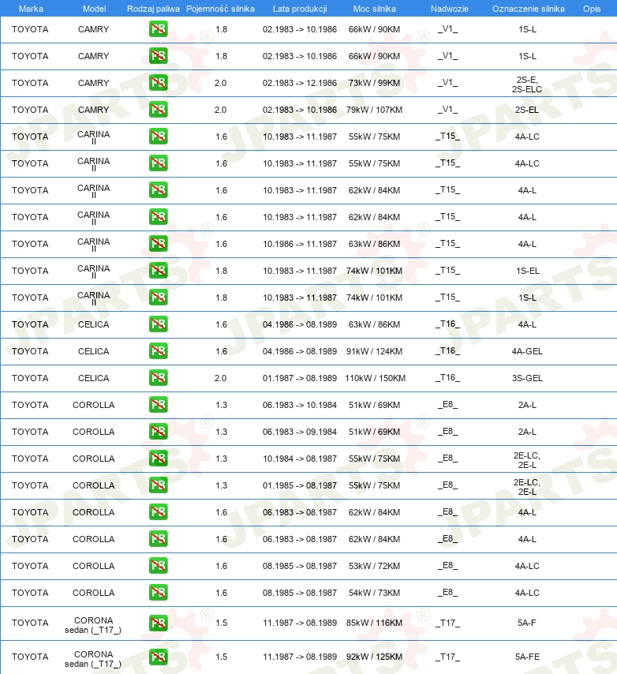617x674 pixels.
Task: Click the Marka column header
Action: (x=31, y=9)
